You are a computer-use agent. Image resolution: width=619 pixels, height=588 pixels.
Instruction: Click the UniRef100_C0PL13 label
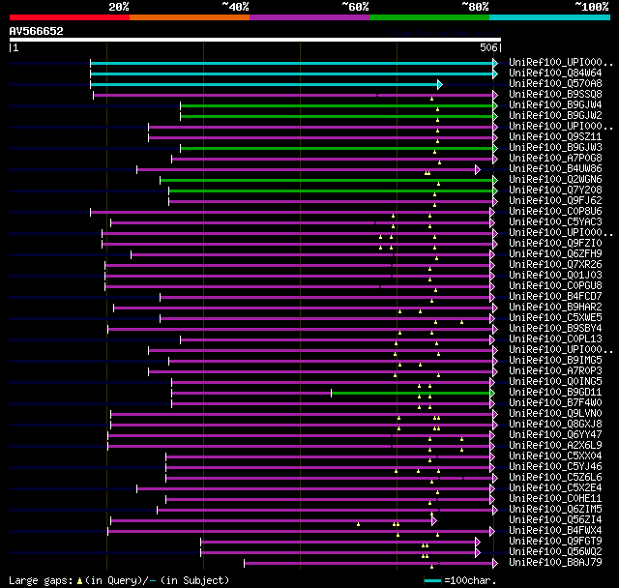[555, 339]
